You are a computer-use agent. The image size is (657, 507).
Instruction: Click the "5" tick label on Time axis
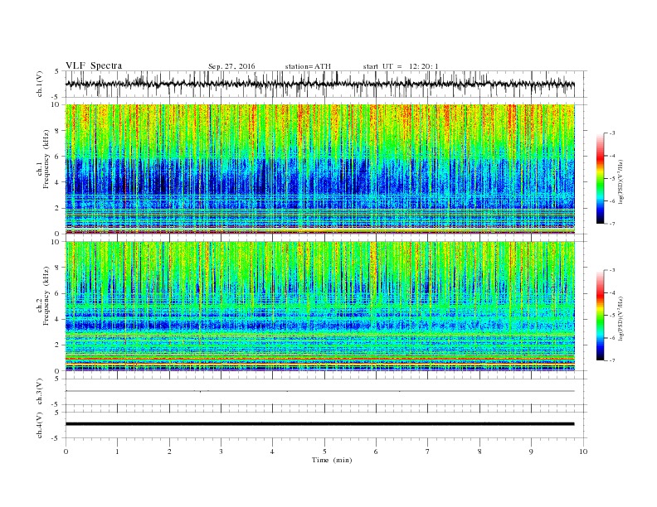[x=324, y=451]
